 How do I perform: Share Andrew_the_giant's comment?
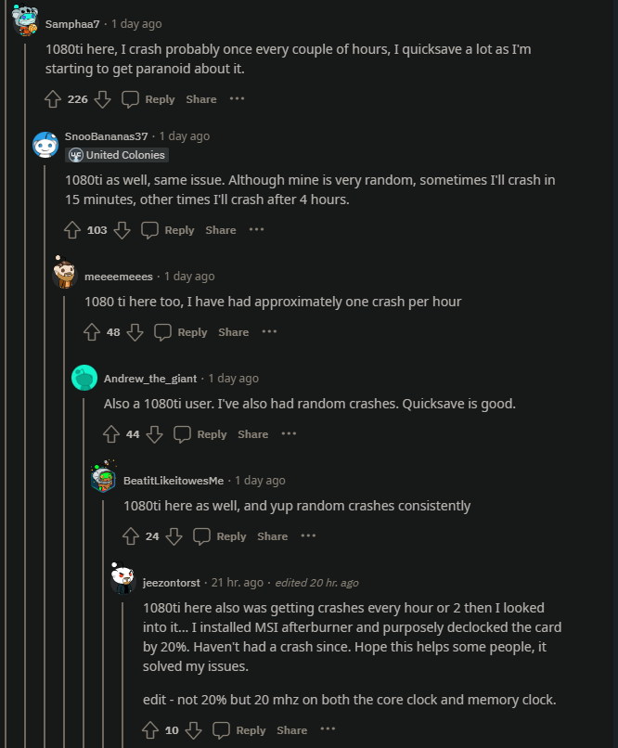coord(252,434)
